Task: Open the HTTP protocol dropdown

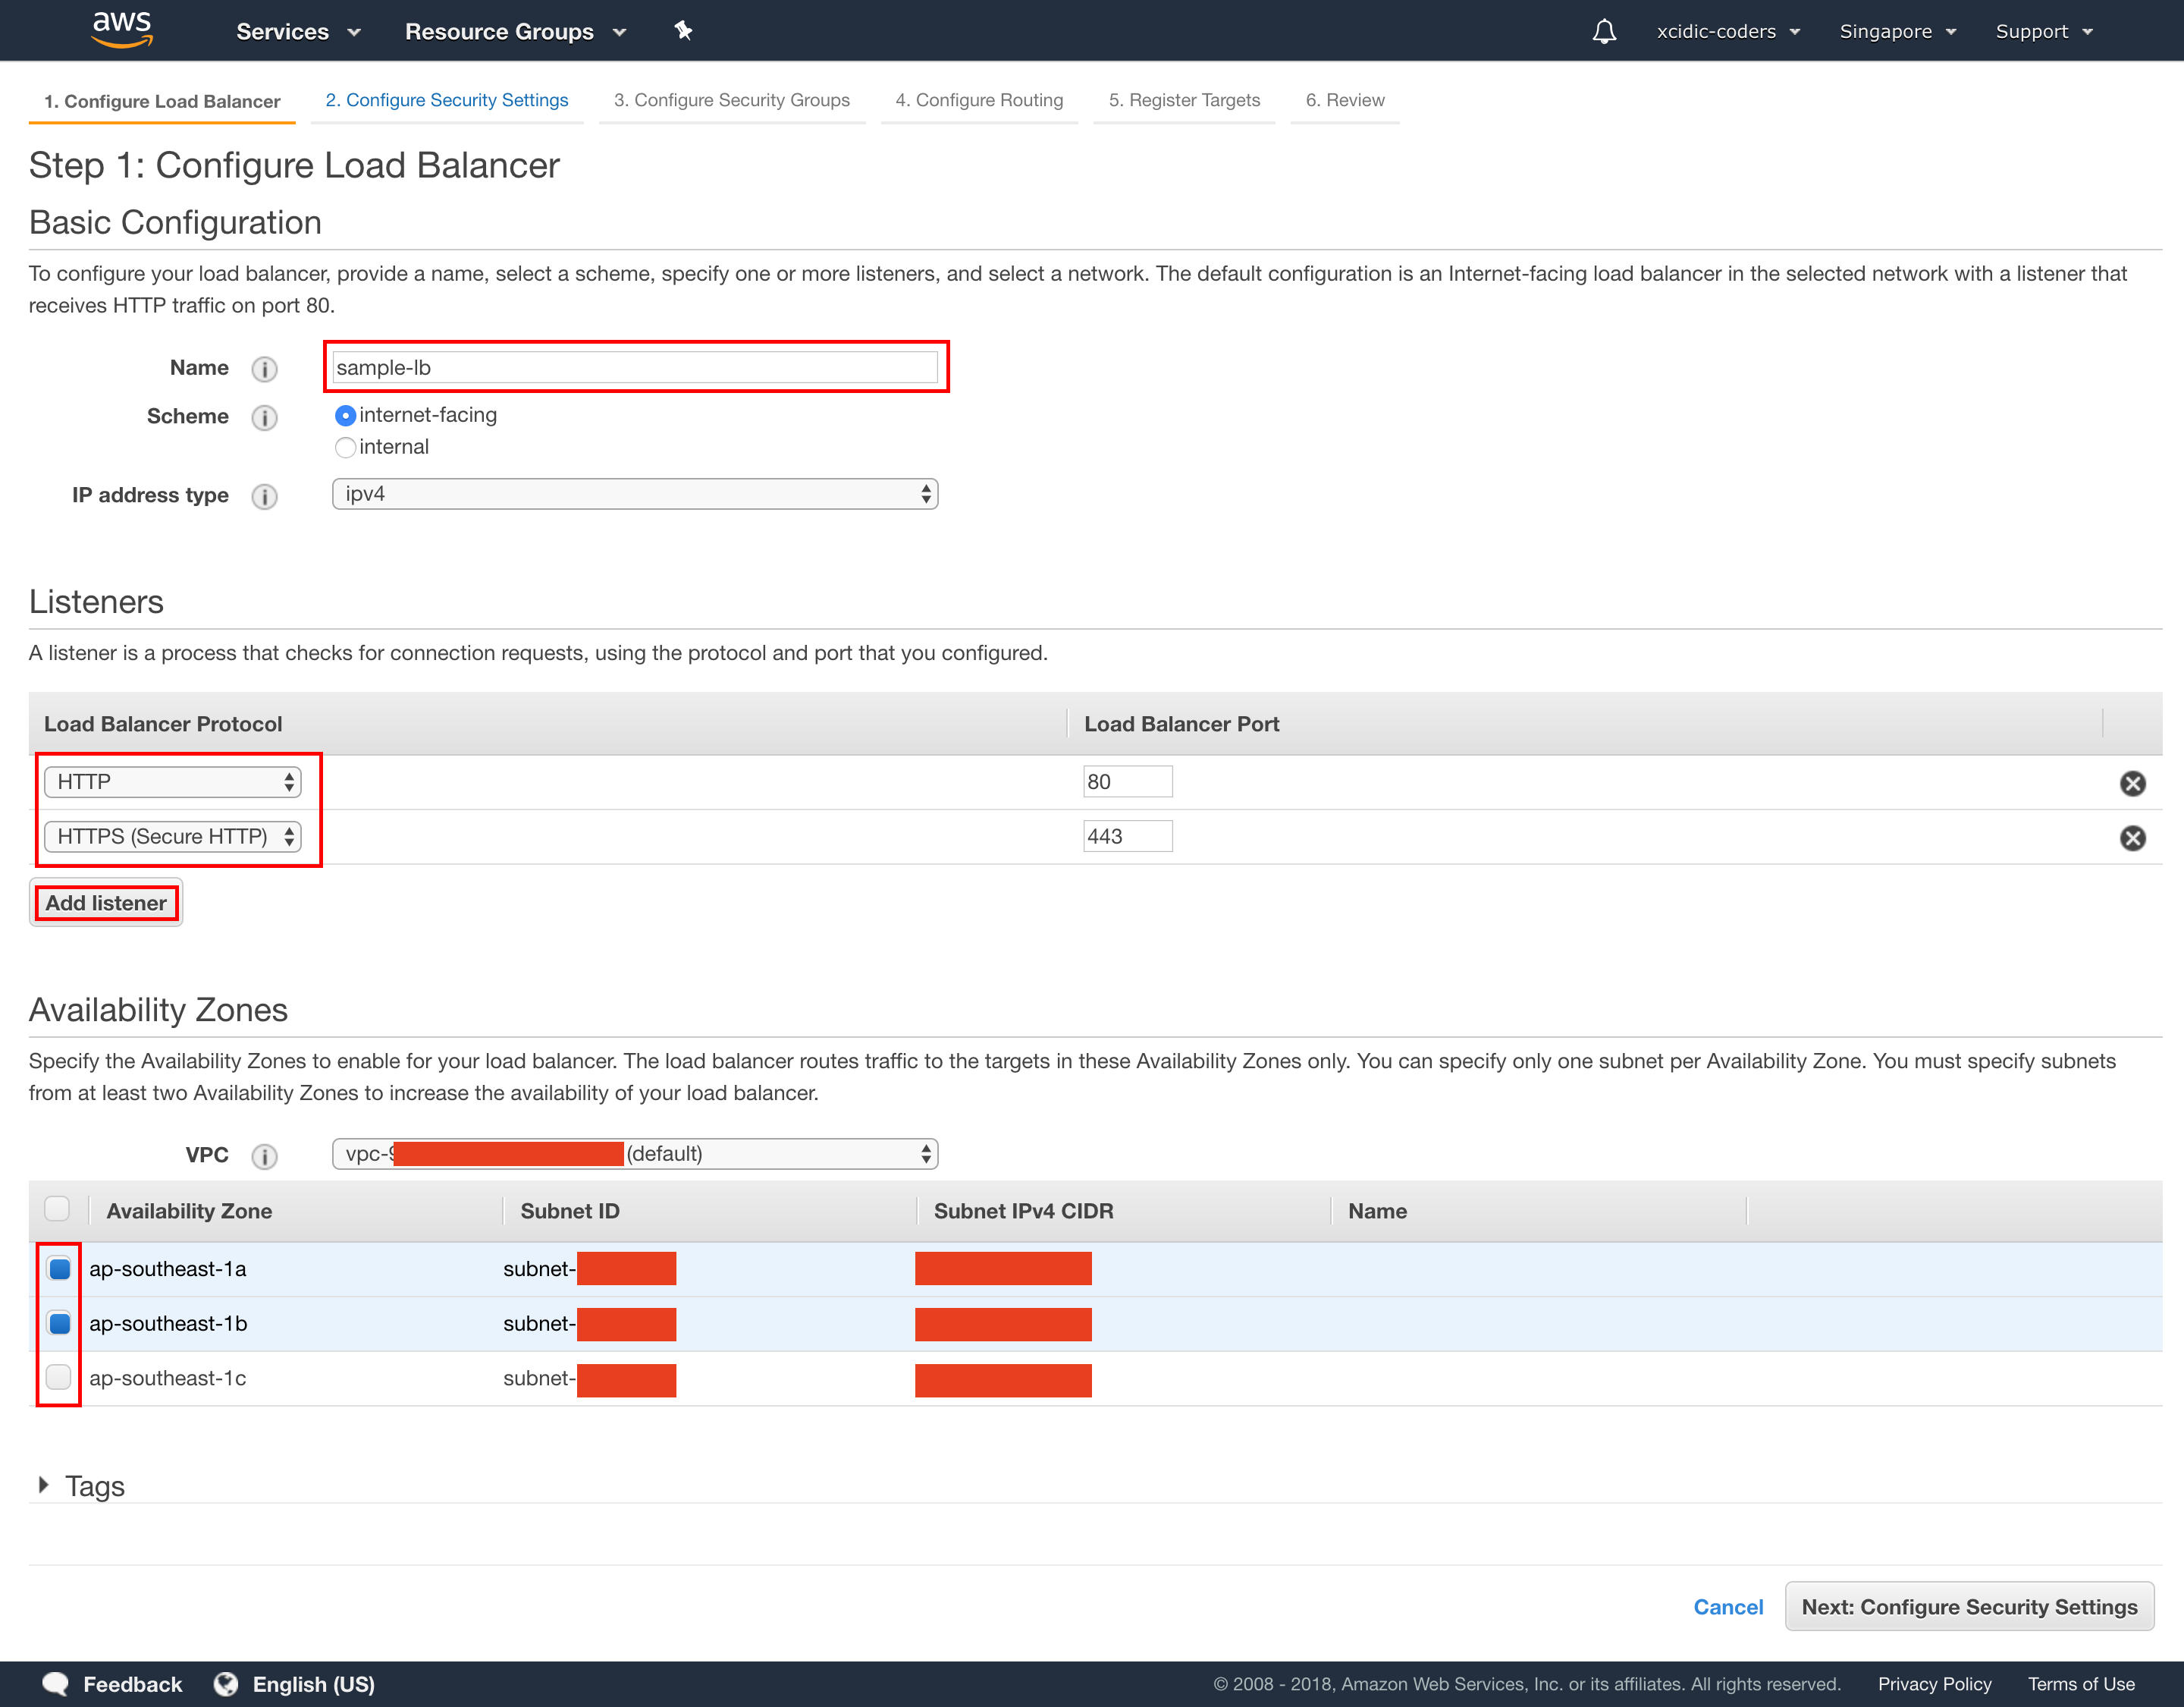Action: (172, 782)
